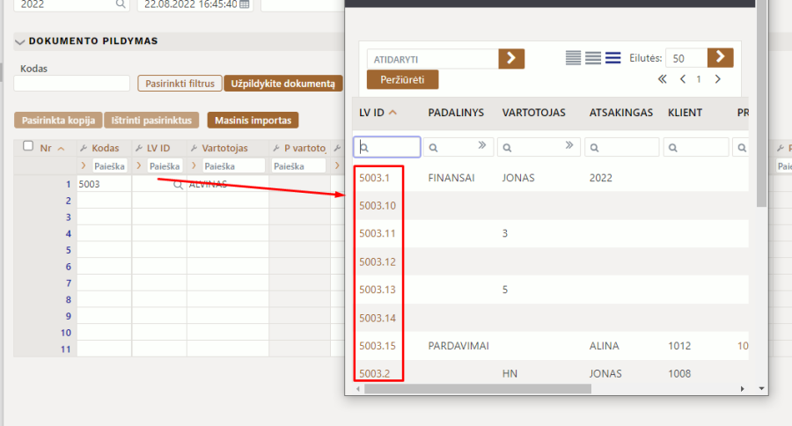Select row number 5 in the table
Image resolution: width=792 pixels, height=426 pixels.
tap(68, 250)
